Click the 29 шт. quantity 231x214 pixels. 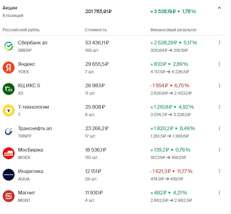click(x=91, y=179)
